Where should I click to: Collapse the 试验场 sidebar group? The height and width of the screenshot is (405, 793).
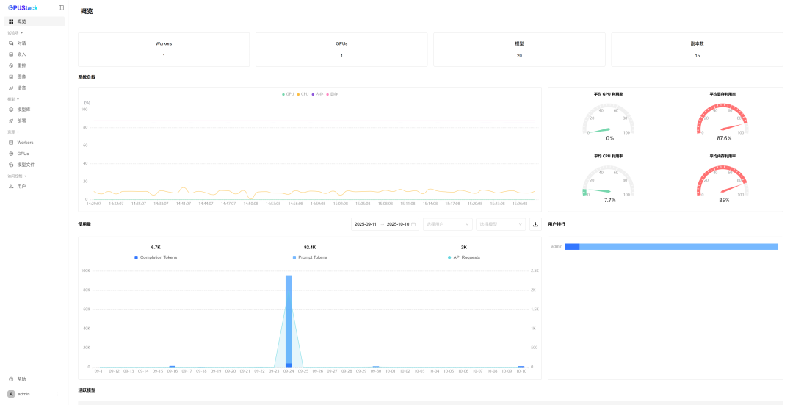coord(15,32)
